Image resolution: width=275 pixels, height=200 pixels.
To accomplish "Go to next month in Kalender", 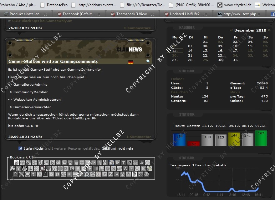I will (269, 30).
